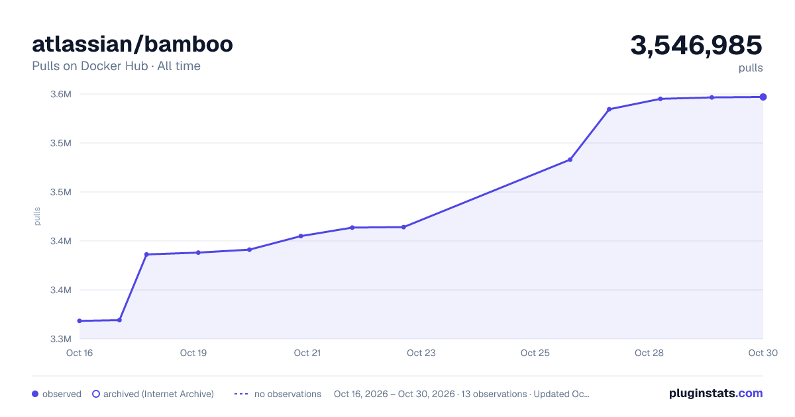Viewport: 795px width, 417px height.
Task: Select the 'Pulls on Docker Hub · All time' subtitle
Action: [x=116, y=66]
